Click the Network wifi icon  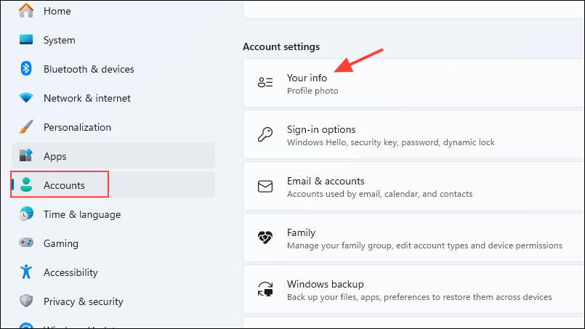26,98
